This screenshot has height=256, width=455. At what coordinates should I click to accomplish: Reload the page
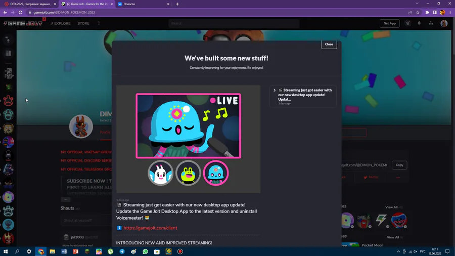pos(20,13)
